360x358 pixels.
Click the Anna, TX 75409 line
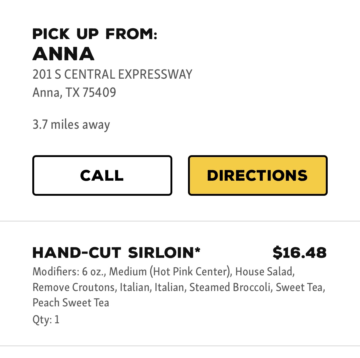pyautogui.click(x=74, y=92)
